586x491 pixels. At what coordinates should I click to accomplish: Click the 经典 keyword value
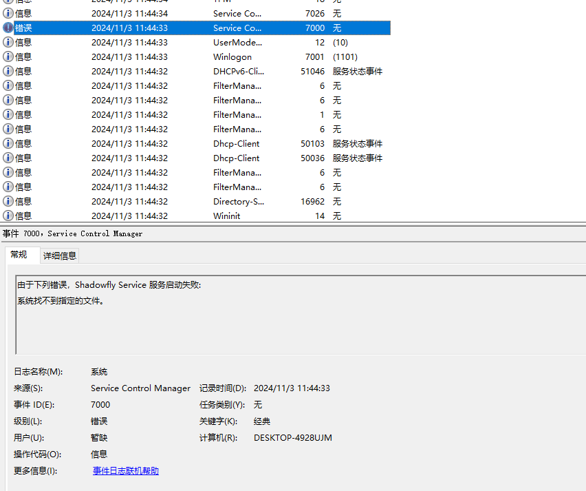coord(262,421)
